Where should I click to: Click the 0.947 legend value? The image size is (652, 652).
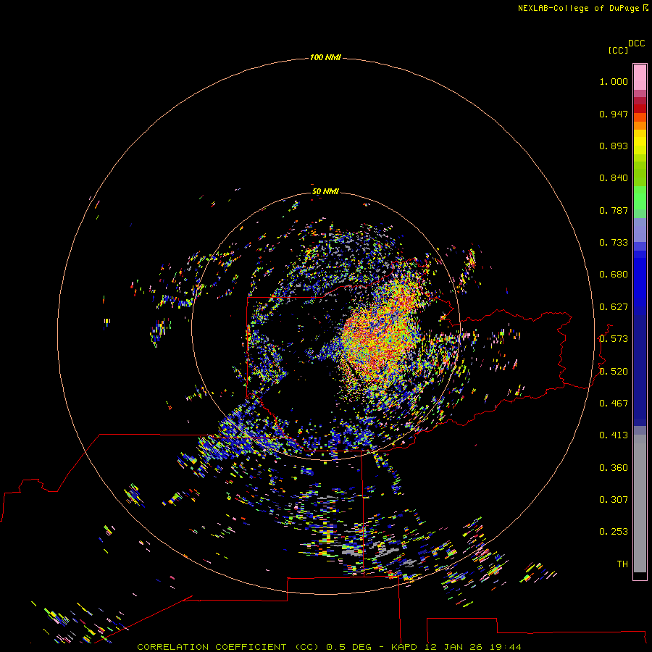614,114
